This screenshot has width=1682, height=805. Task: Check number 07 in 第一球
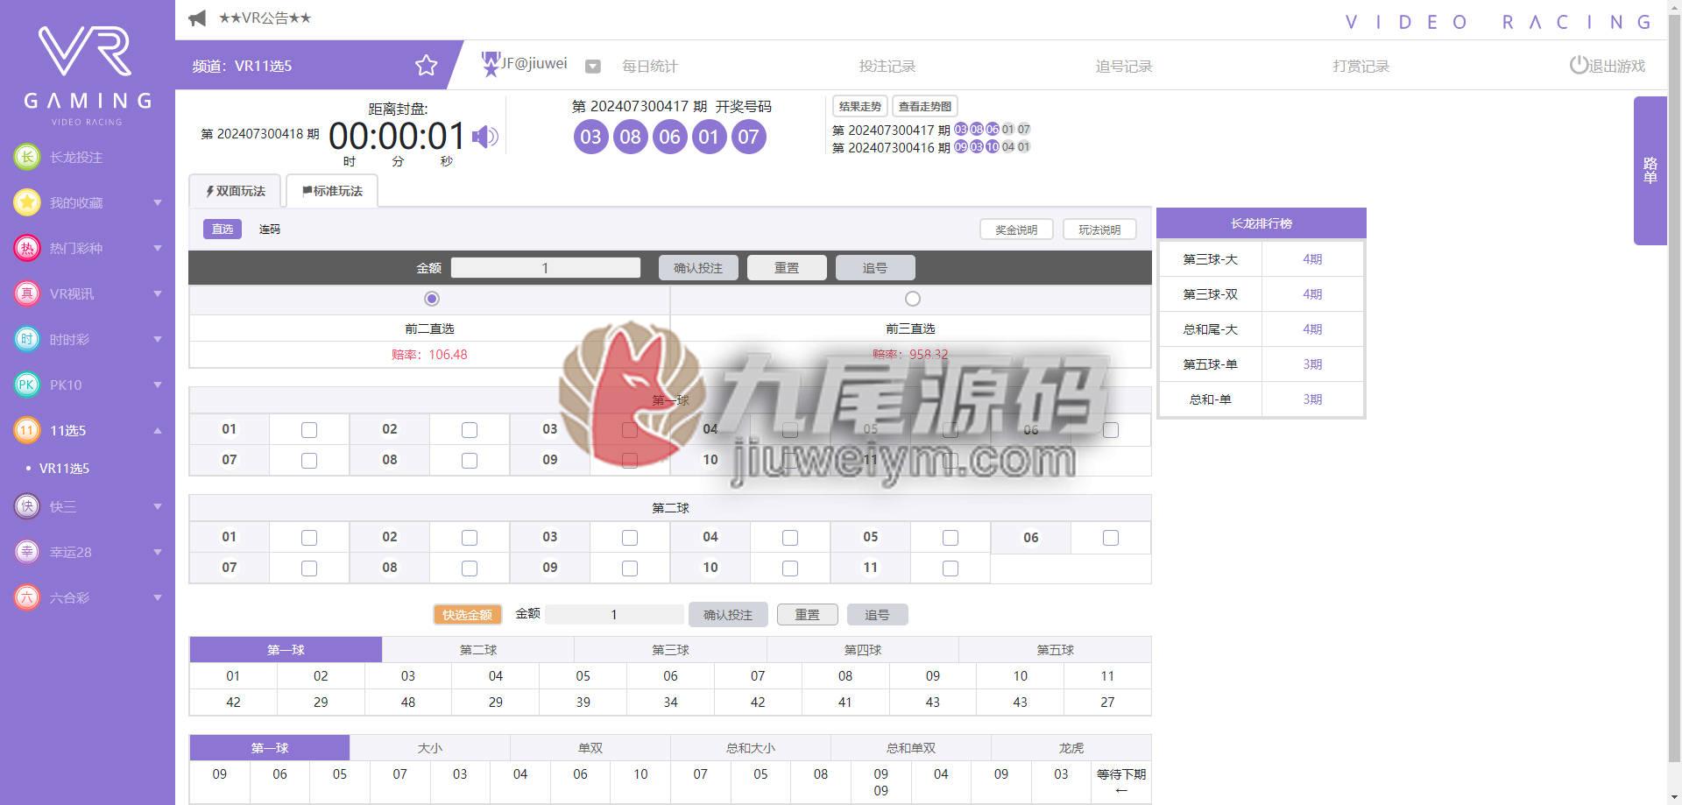309,461
